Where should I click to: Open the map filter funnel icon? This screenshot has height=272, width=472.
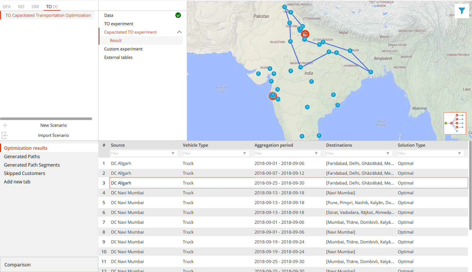click(x=462, y=11)
